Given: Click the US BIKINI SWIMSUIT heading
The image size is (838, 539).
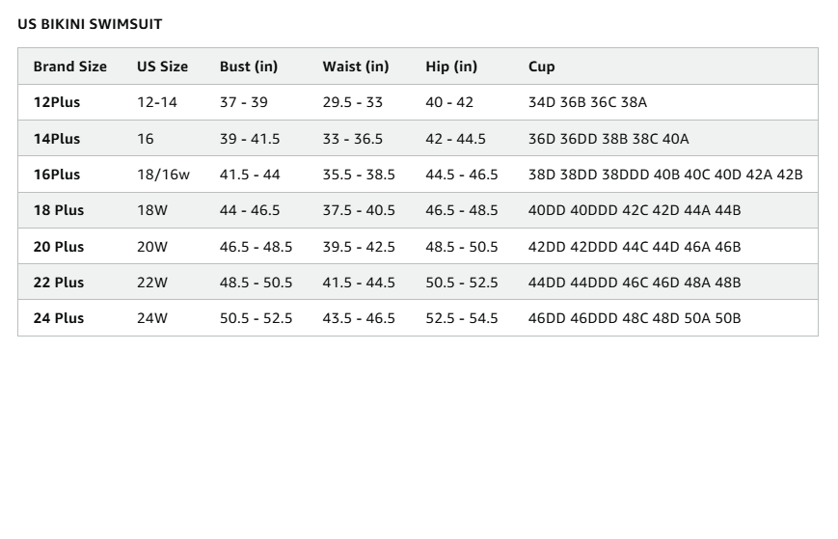Looking at the screenshot, I should coord(90,24).
